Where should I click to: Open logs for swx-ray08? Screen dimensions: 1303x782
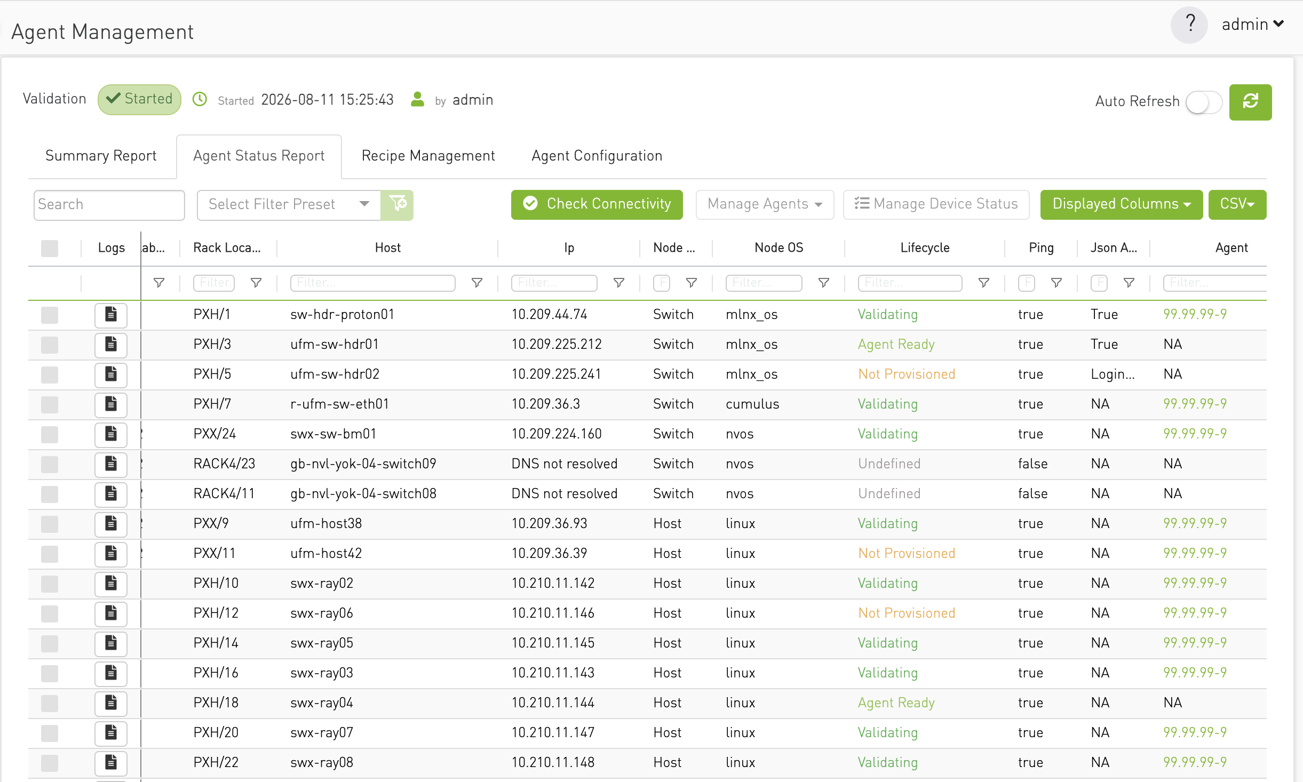(x=111, y=763)
